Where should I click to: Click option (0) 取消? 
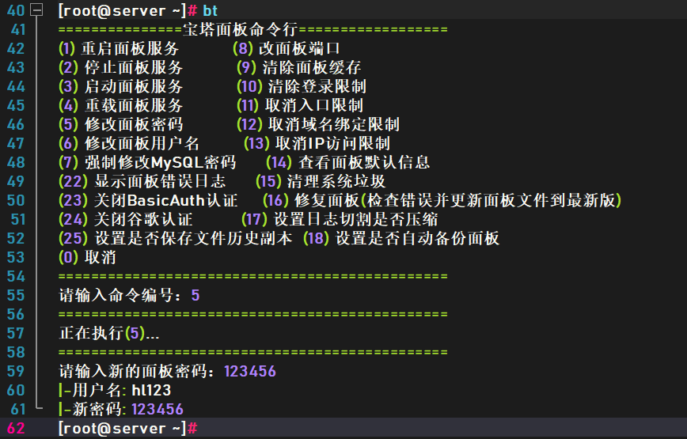tap(87, 257)
